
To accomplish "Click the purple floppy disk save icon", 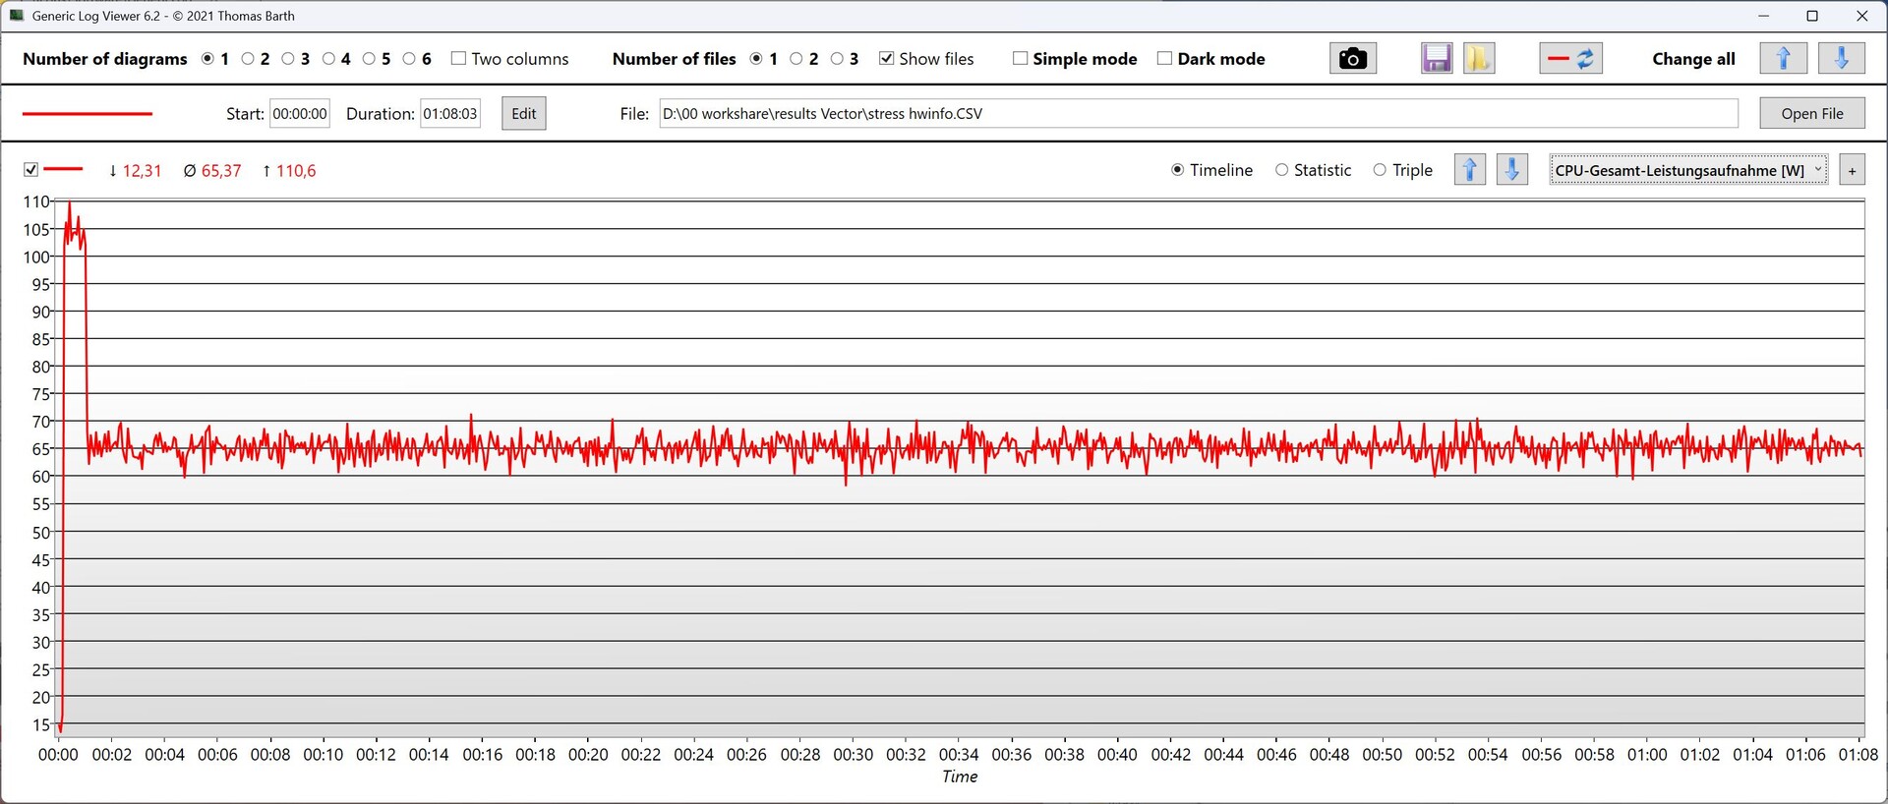I will click(x=1437, y=59).
